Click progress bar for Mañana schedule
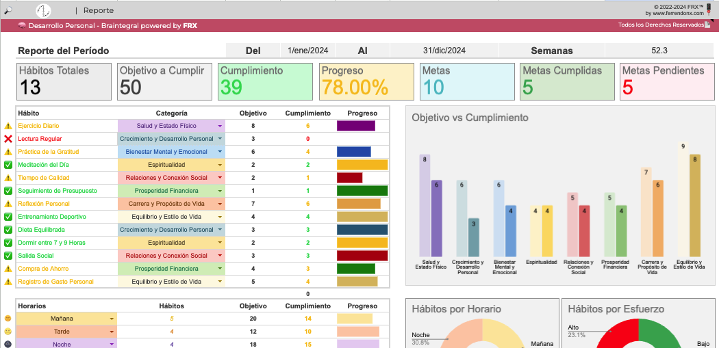The width and height of the screenshot is (719, 348). (x=355, y=319)
